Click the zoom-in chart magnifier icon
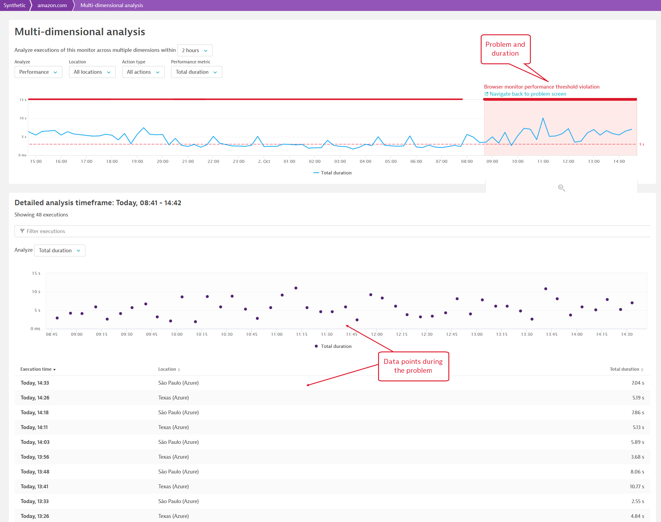 [x=561, y=188]
